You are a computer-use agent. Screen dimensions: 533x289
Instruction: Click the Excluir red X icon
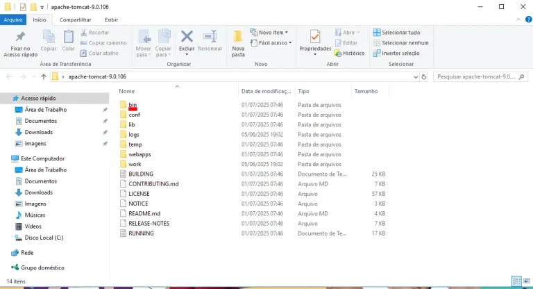(x=187, y=36)
